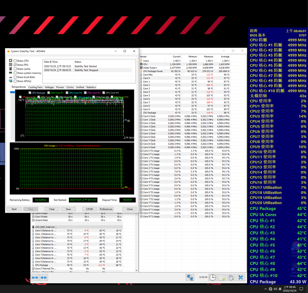This screenshot has width=308, height=293.
Task: Select the Core 0 Distance to... row
Action: tap(77, 231)
